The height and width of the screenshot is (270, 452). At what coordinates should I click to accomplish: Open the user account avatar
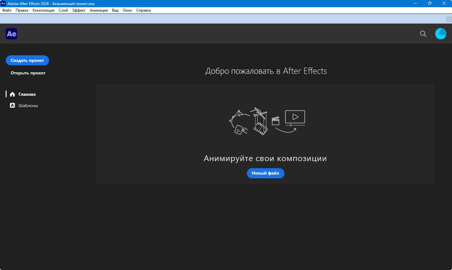(x=441, y=34)
